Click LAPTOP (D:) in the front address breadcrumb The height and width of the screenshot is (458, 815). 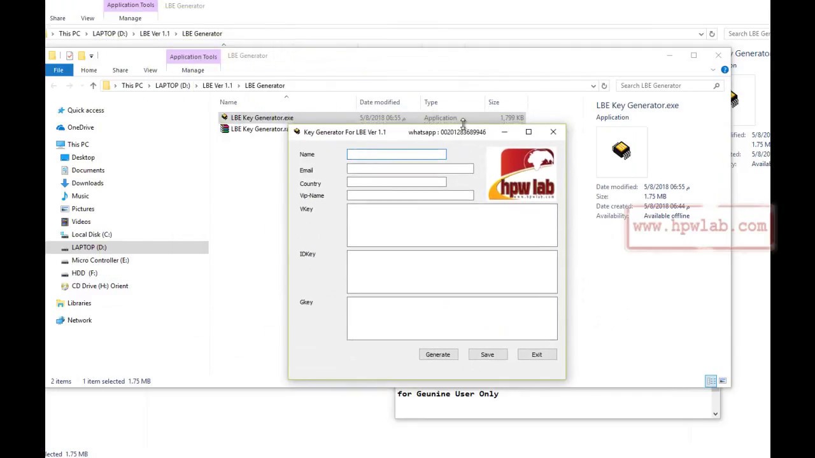[x=173, y=86]
